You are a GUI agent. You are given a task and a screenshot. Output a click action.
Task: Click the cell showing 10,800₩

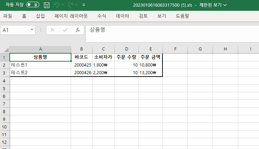[x=151, y=65]
